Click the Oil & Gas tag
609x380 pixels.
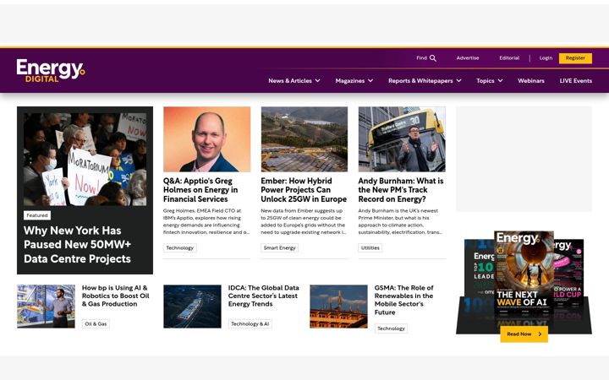tap(96, 323)
